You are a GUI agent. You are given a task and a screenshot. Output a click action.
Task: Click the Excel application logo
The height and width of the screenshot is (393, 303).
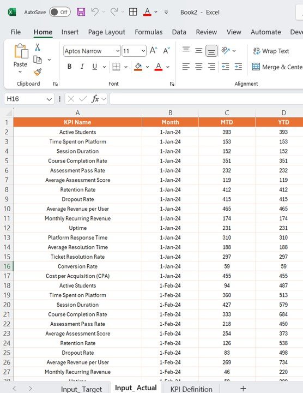(11, 12)
